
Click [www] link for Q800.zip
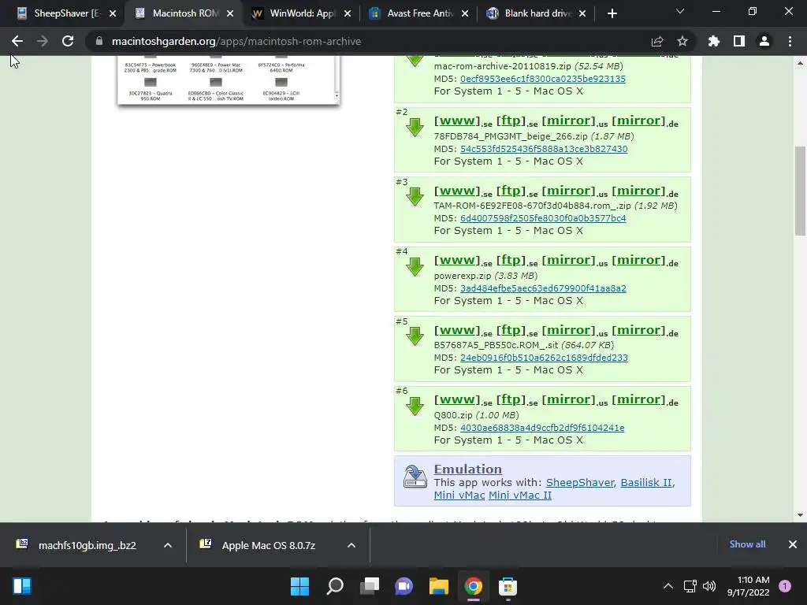click(x=457, y=399)
